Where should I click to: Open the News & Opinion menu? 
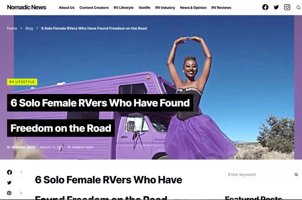click(x=193, y=8)
